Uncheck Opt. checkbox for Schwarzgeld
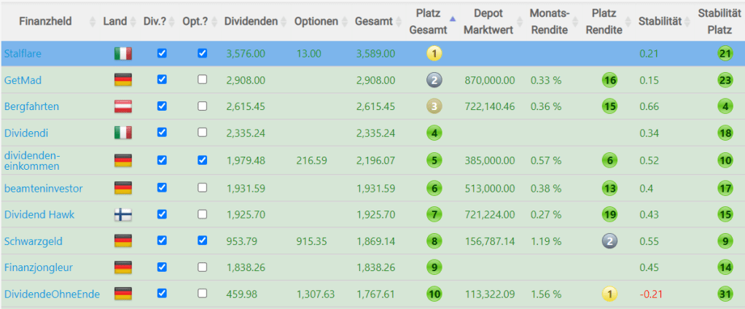Screen dimensions: 745x309 tap(203, 240)
